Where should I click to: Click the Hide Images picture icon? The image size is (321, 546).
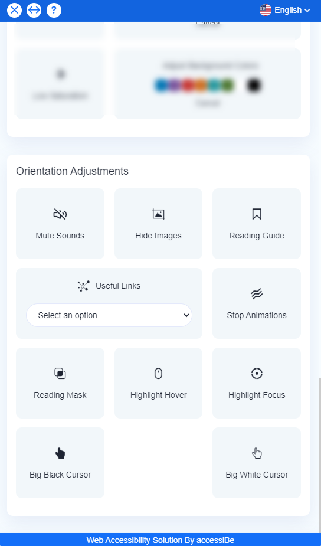point(158,214)
